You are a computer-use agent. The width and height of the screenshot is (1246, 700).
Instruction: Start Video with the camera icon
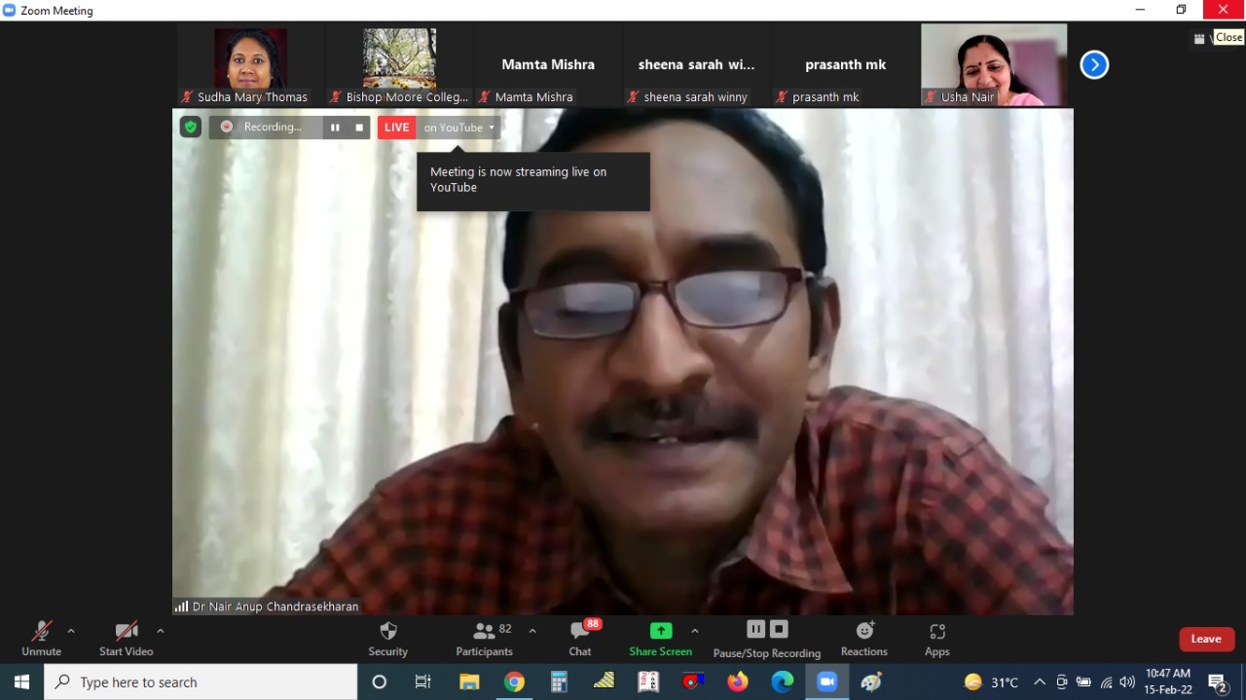[126, 639]
